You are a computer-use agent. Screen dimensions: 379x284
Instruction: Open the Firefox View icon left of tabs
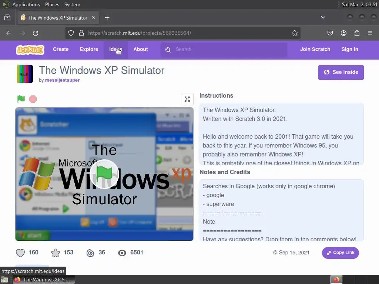(7, 18)
